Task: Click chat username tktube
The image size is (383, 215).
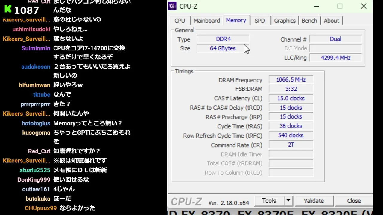Action: point(42,95)
